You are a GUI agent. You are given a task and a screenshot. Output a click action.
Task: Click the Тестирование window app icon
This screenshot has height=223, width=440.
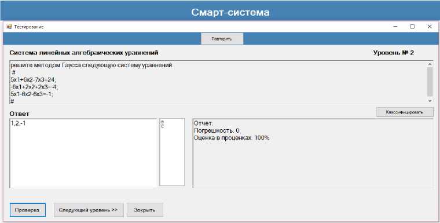(x=9, y=27)
